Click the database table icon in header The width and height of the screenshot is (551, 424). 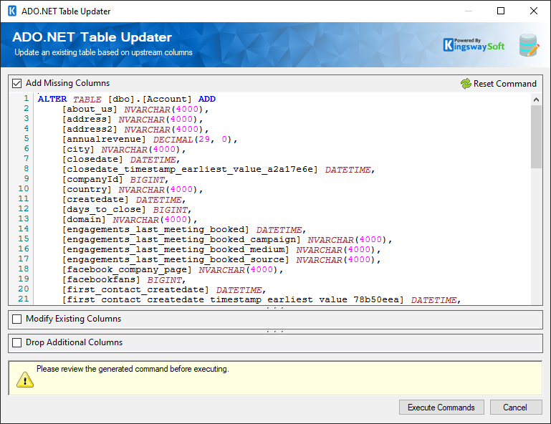click(529, 45)
